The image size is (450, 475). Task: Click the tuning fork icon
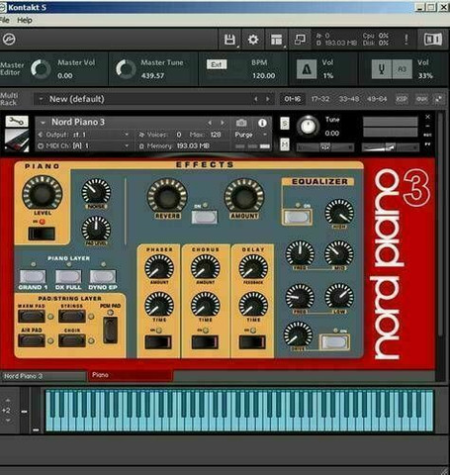(x=382, y=69)
